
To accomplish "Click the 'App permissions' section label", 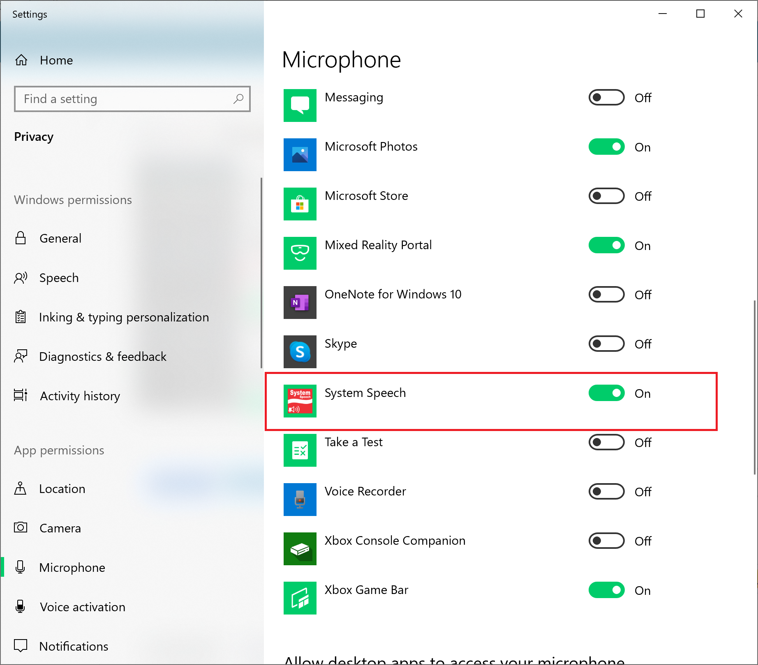I will point(59,450).
